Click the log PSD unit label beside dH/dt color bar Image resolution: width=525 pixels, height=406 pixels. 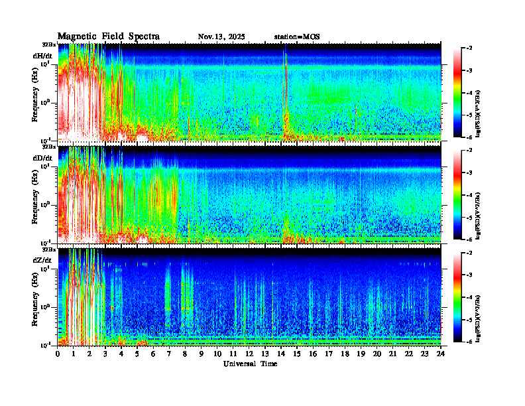(478, 114)
